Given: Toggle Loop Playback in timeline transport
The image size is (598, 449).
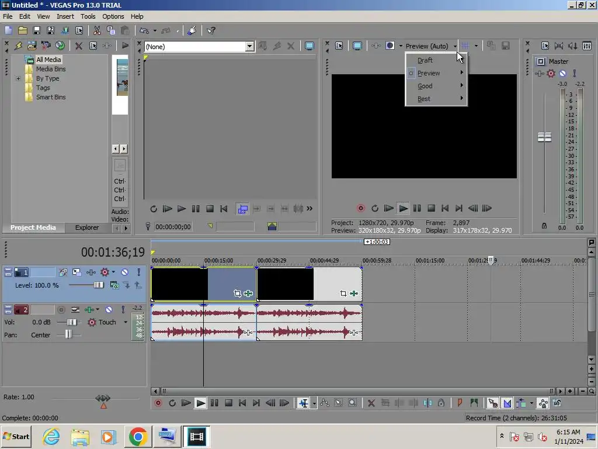Looking at the screenshot, I should coord(172,403).
